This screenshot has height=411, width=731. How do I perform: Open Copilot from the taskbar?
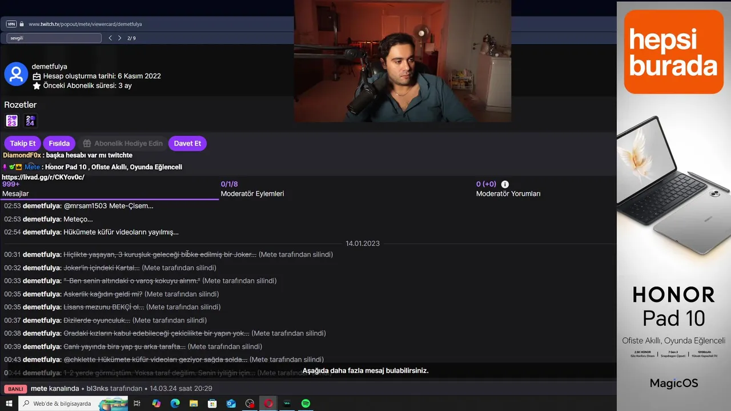[x=156, y=404]
